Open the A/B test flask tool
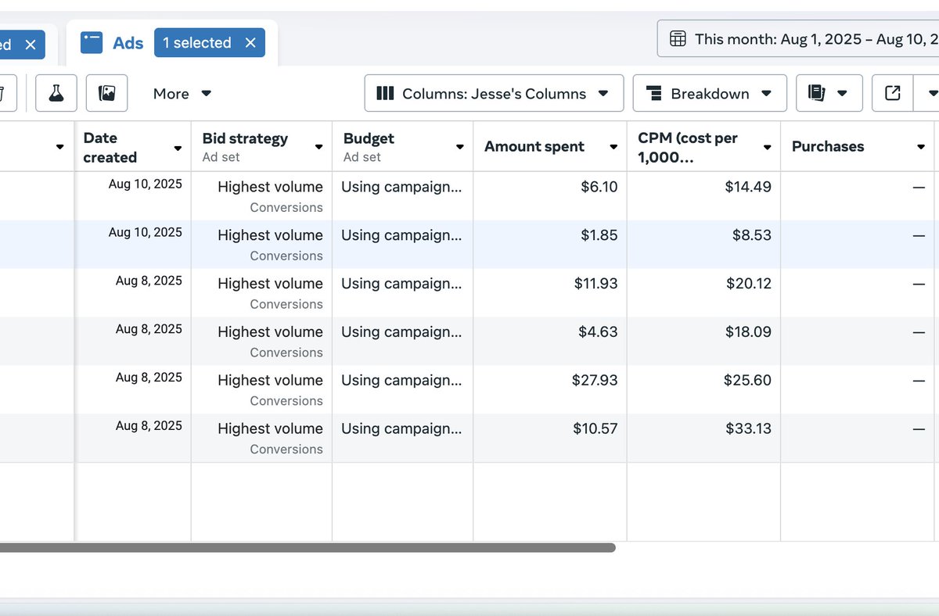Screen dimensions: 939x616 click(x=56, y=93)
